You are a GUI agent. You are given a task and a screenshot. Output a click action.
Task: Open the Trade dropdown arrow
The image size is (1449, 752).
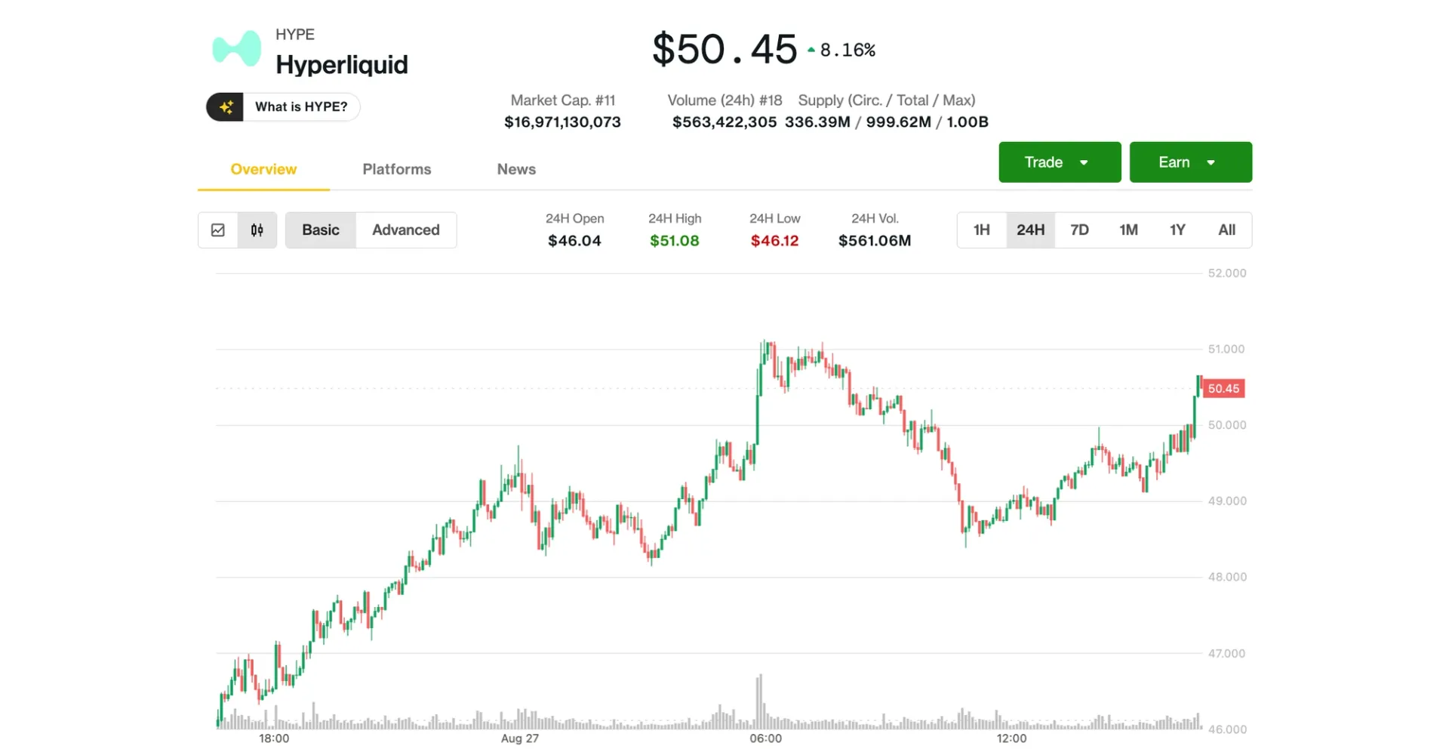click(1084, 162)
